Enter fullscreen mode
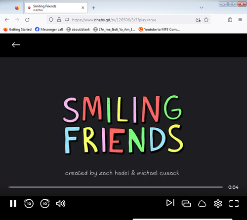 point(234,204)
